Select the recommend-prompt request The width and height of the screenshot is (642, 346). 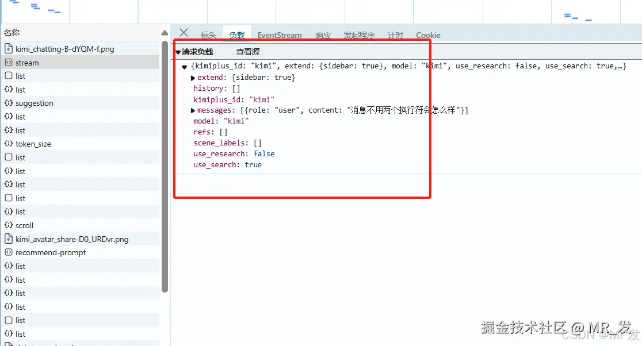(x=80, y=252)
